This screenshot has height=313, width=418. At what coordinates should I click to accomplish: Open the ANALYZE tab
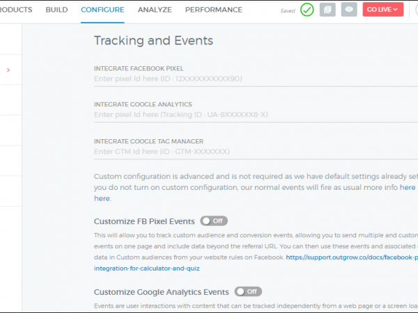coord(154,10)
